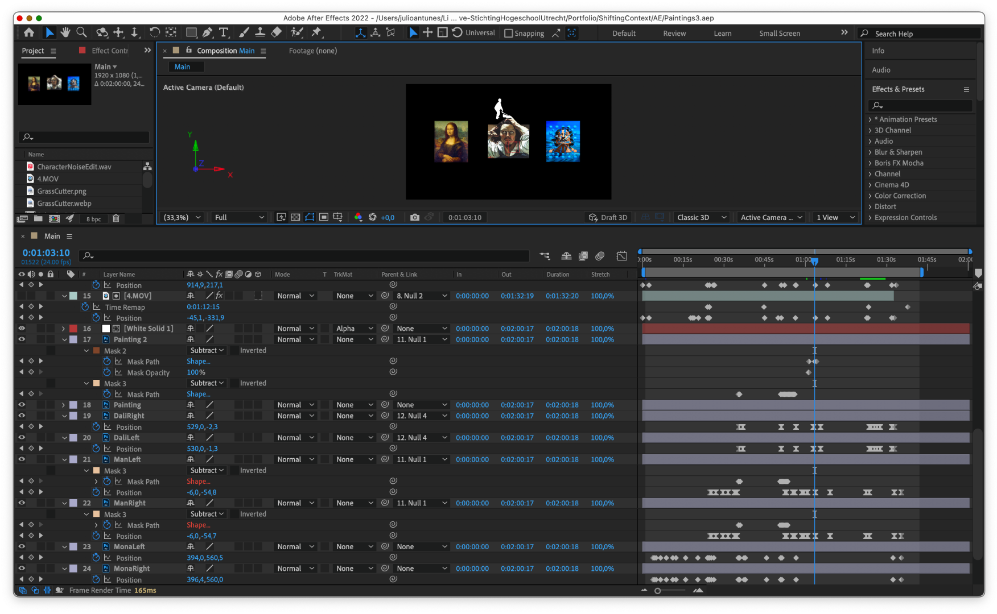Open the channel RGB color icon
Screen dimensions: 997x614
point(358,217)
